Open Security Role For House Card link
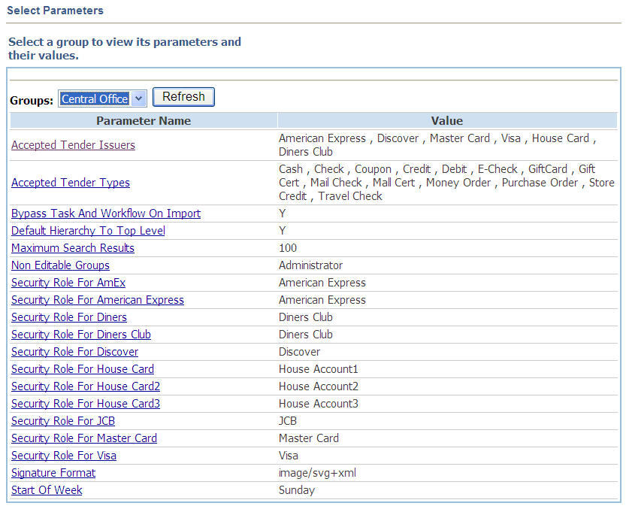 coord(83,369)
